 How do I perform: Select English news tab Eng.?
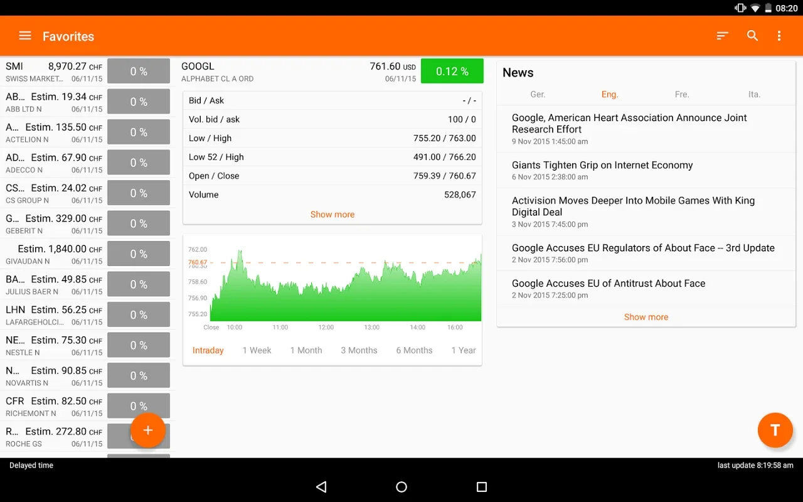pyautogui.click(x=610, y=94)
